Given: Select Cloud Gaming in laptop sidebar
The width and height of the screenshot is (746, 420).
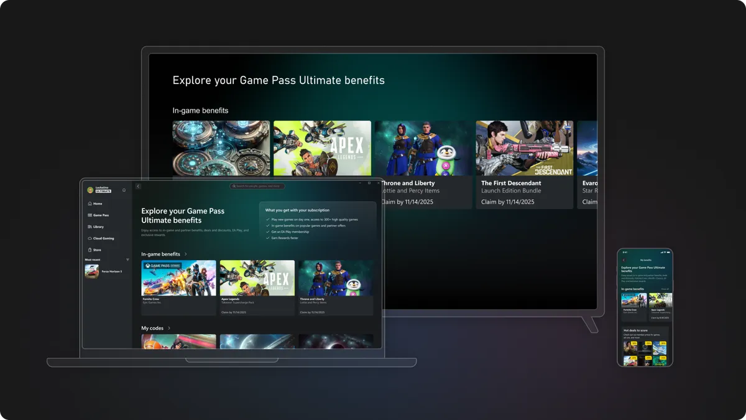Looking at the screenshot, I should 101,238.
